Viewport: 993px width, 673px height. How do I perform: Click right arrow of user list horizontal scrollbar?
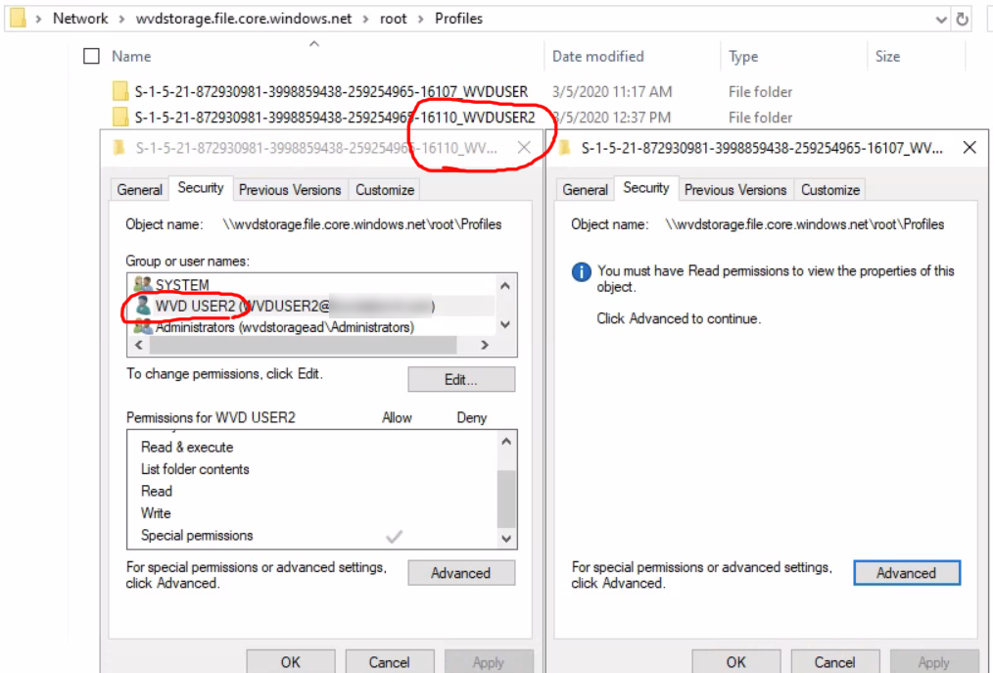(485, 346)
